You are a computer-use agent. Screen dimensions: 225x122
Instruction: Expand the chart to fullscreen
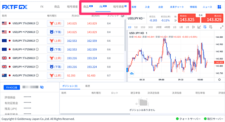(222, 27)
